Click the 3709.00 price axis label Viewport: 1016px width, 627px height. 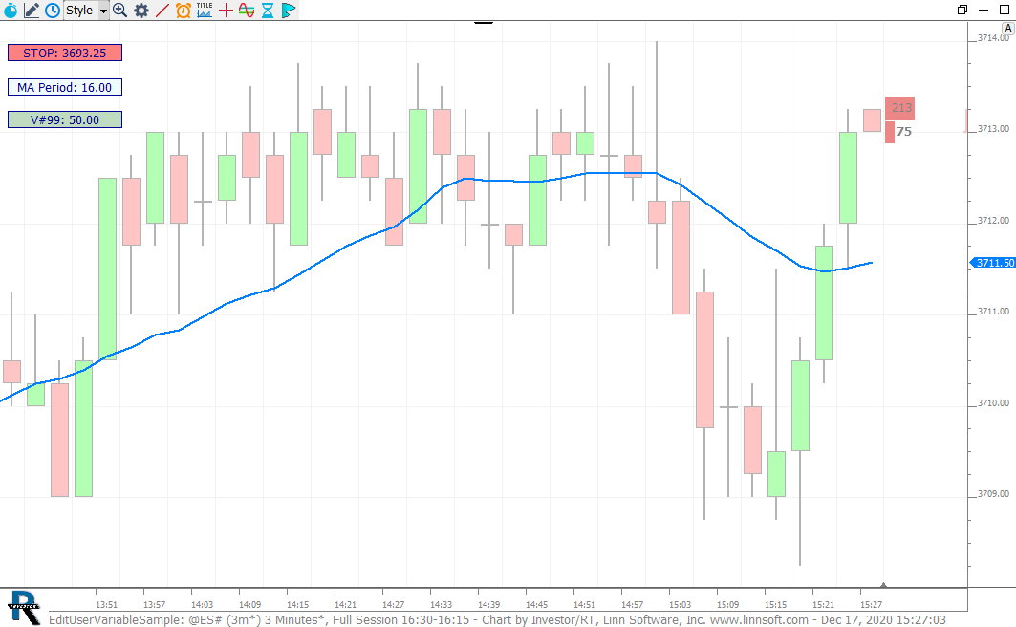coord(993,493)
